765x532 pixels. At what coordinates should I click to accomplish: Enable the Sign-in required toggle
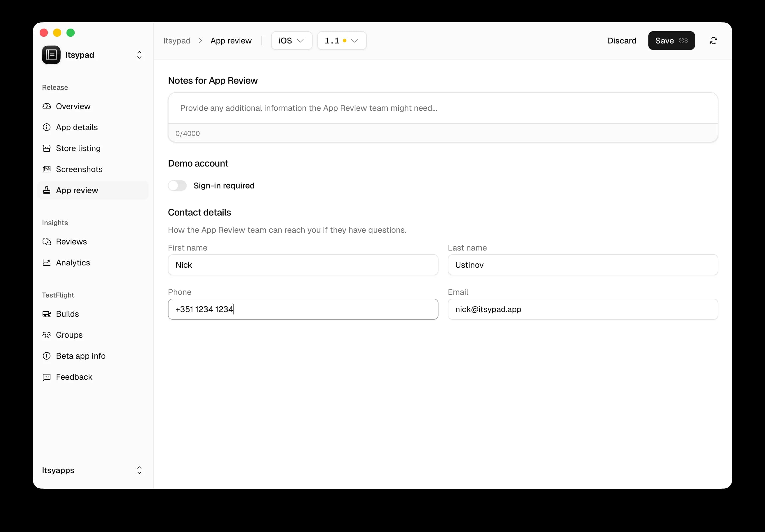[x=177, y=185]
